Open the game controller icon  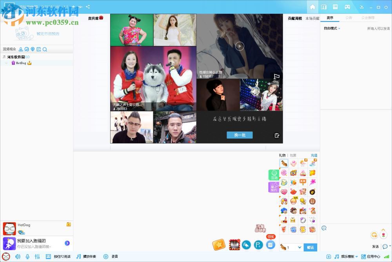point(347,7)
